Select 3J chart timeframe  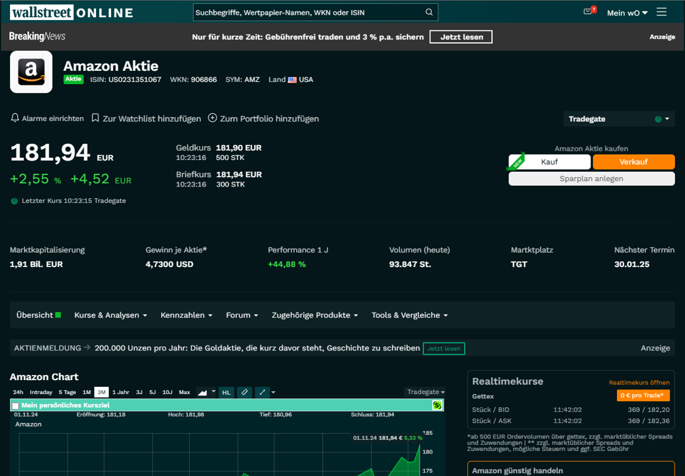[x=139, y=392]
